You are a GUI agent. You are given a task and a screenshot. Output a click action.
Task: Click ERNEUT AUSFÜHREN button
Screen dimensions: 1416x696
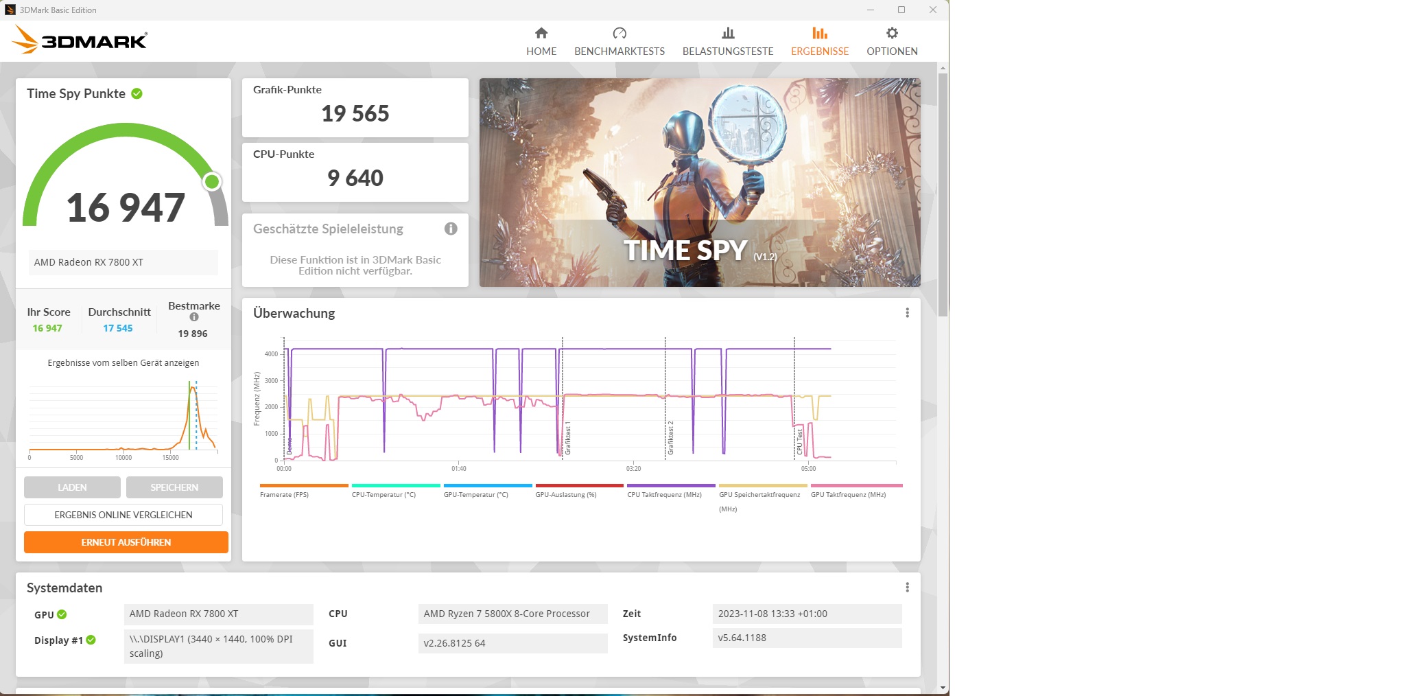pos(126,542)
